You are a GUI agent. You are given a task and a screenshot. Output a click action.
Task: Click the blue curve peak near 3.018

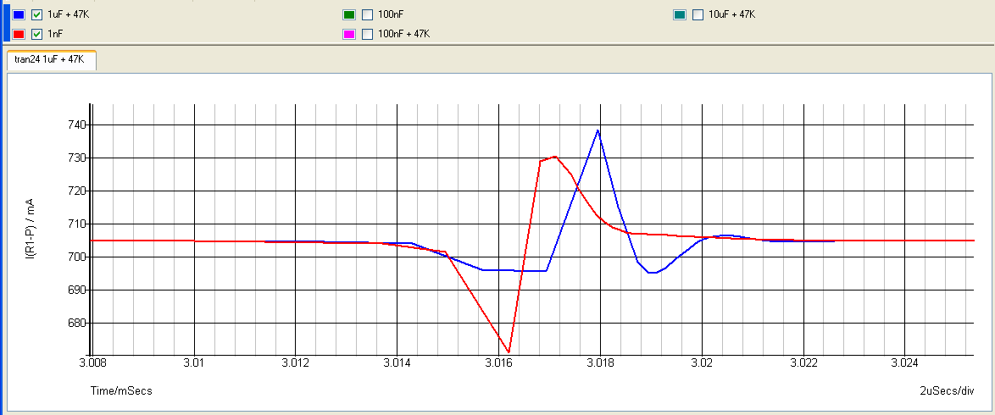click(598, 130)
